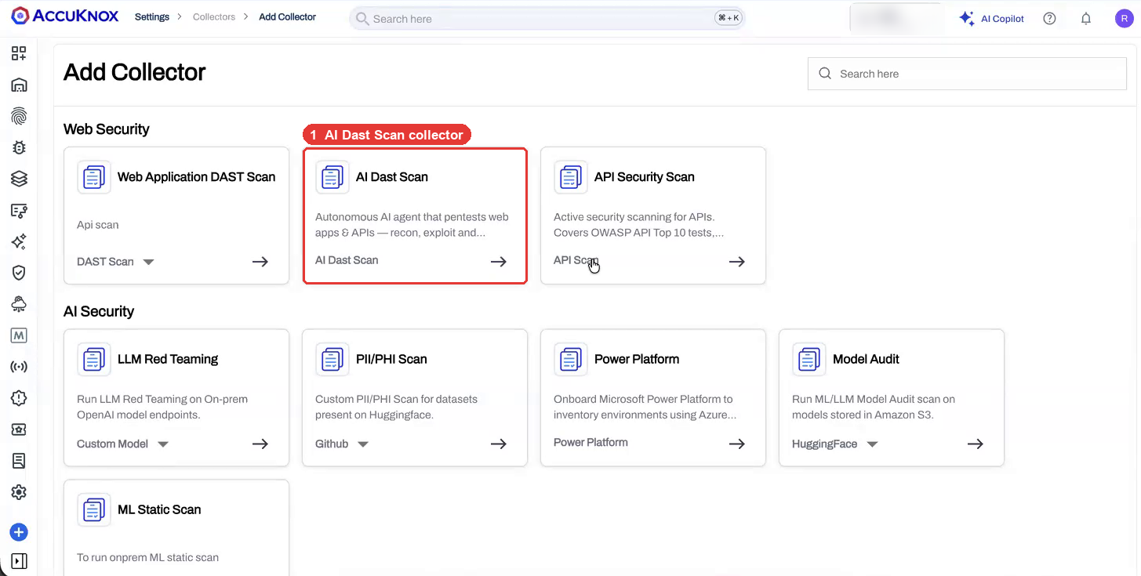
Task: Click the ML Static Scan card title
Action: (x=159, y=509)
